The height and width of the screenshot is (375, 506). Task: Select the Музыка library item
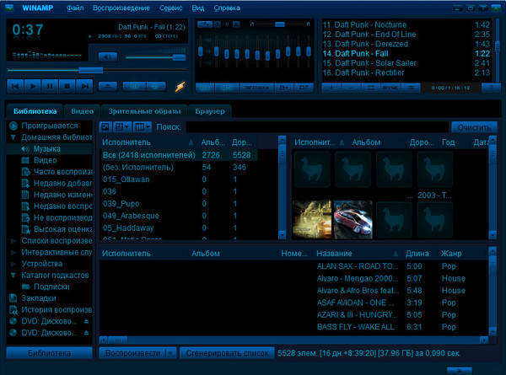[47, 148]
